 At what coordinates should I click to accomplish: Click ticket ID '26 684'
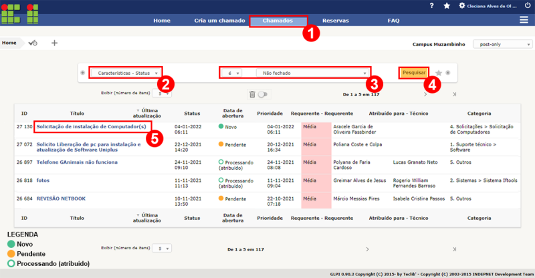pyautogui.click(x=25, y=198)
